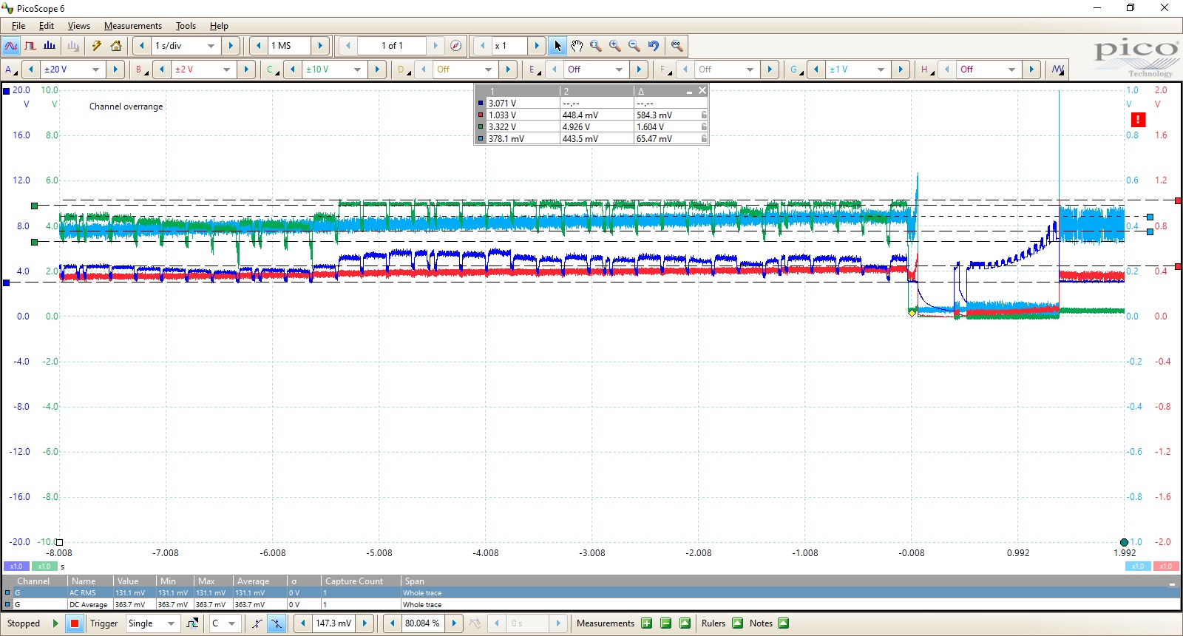Click the red channel overrange warning icon
Image resolution: width=1183 pixels, height=636 pixels.
1138,120
